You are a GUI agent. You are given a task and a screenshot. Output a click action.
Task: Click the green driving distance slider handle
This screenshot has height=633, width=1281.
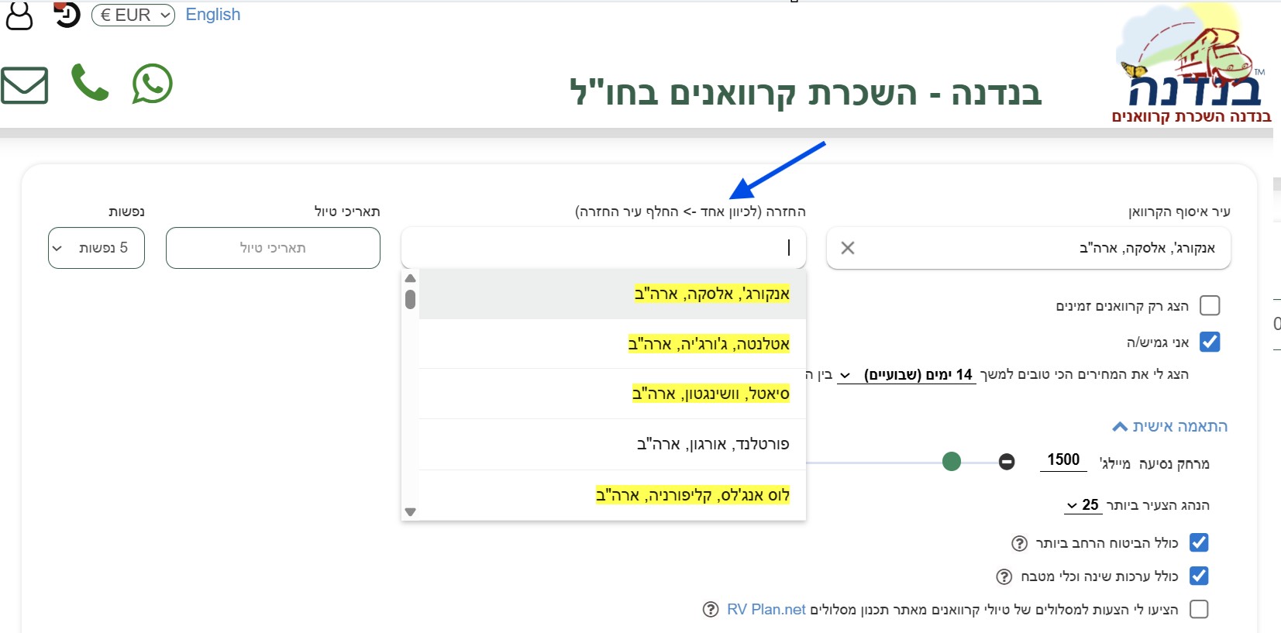tap(952, 462)
